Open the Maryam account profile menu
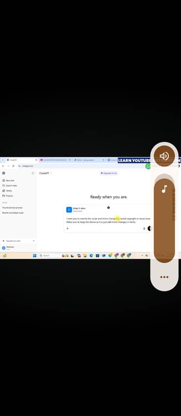Screen dimensions: 181x416 tap(18, 248)
